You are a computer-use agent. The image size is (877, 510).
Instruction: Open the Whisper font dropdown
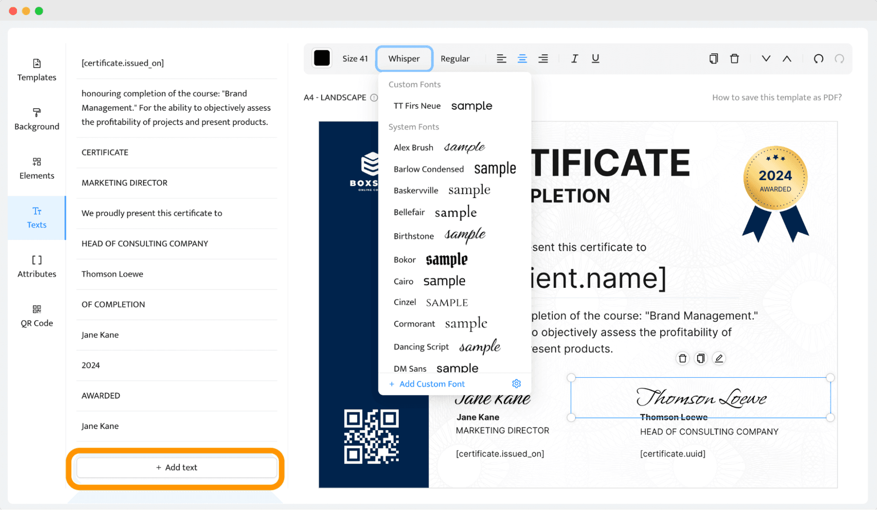404,58
